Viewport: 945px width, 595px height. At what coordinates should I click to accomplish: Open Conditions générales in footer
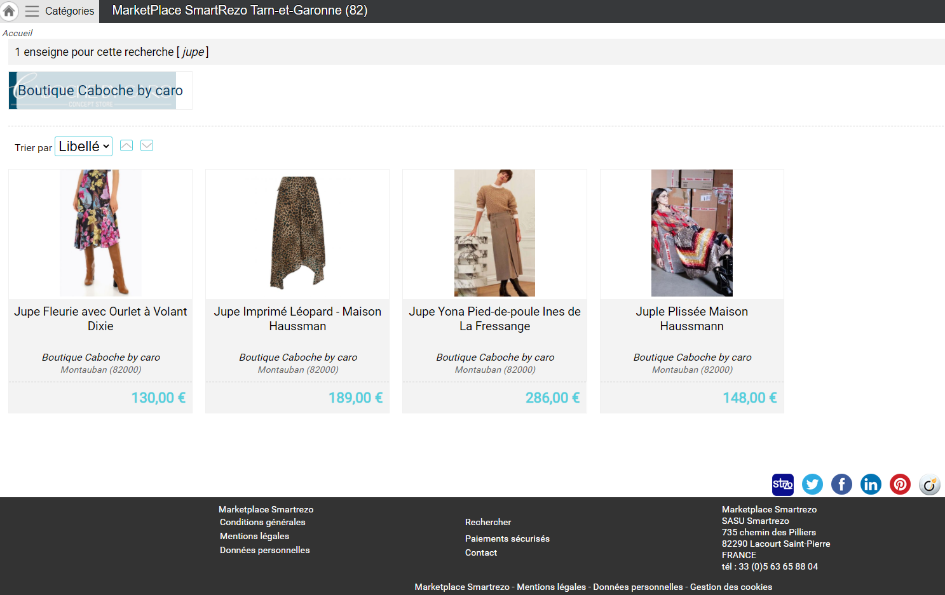click(x=262, y=522)
